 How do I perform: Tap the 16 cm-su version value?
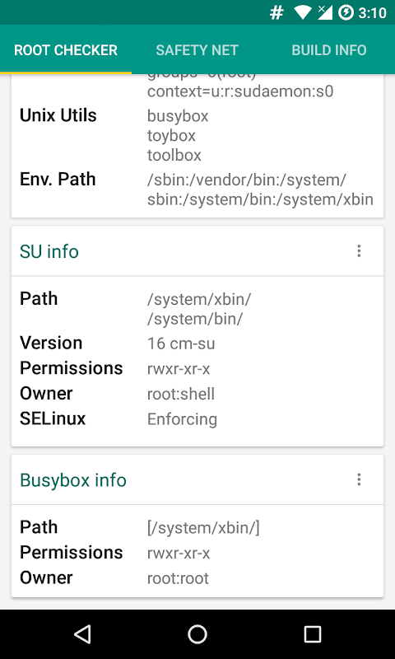[x=181, y=344]
